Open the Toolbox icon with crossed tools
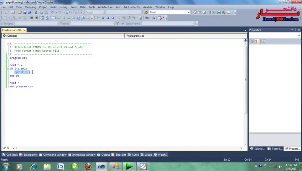Image resolution: width=302 pixels, height=171 pixels. point(214,12)
